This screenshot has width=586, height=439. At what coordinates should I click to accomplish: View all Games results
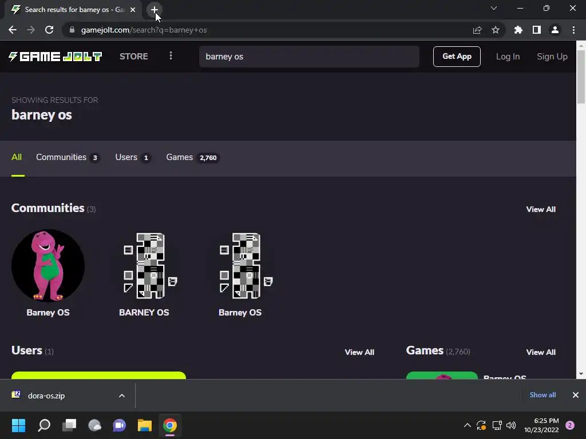[540, 352]
